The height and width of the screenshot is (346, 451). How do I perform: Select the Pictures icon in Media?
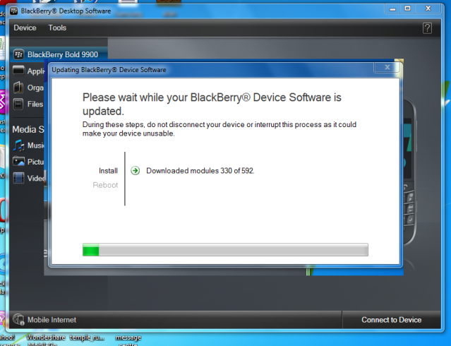coord(19,162)
